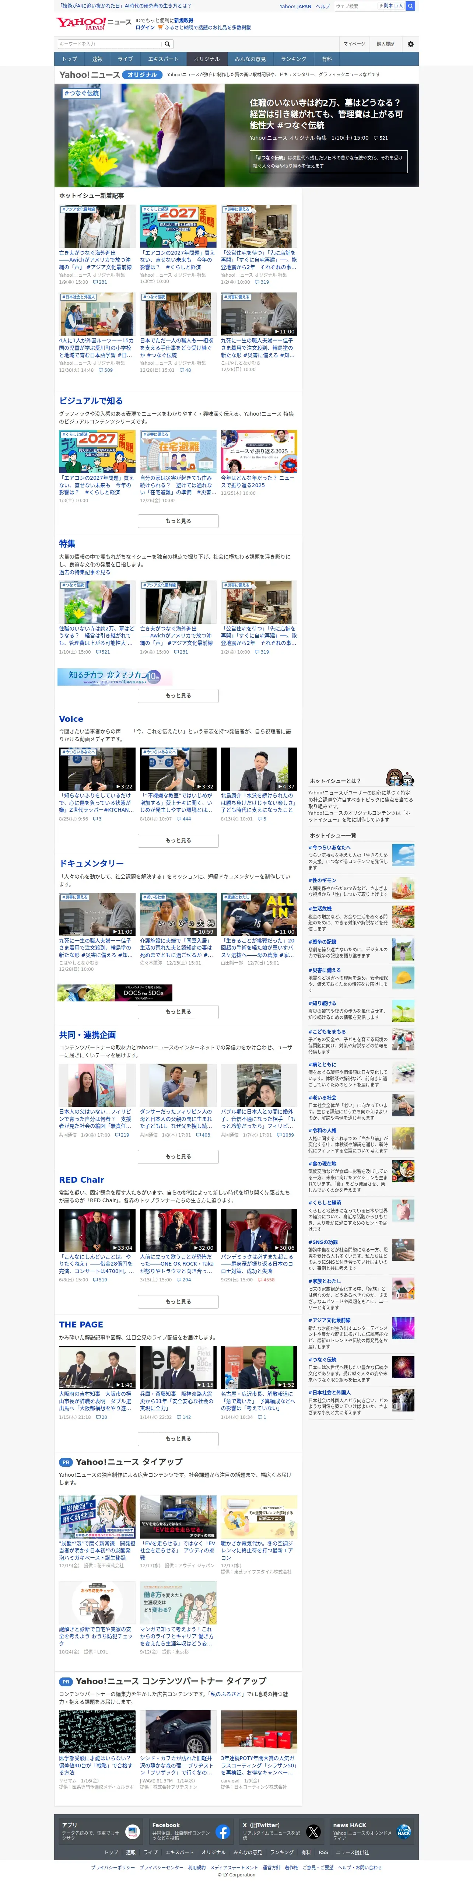The height and width of the screenshot is (1886, 473).
Task: Select the 速報 tab
Action: coord(97,59)
